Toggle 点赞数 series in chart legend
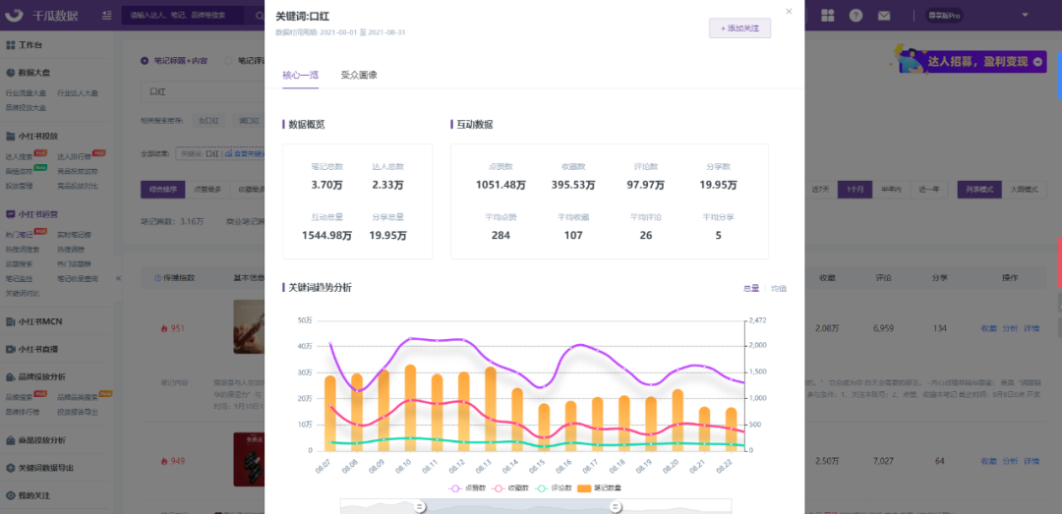 coord(467,487)
